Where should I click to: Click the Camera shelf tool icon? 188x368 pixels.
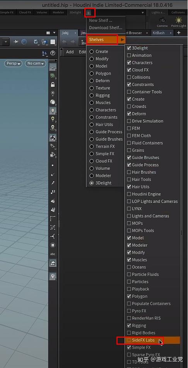[162, 22]
